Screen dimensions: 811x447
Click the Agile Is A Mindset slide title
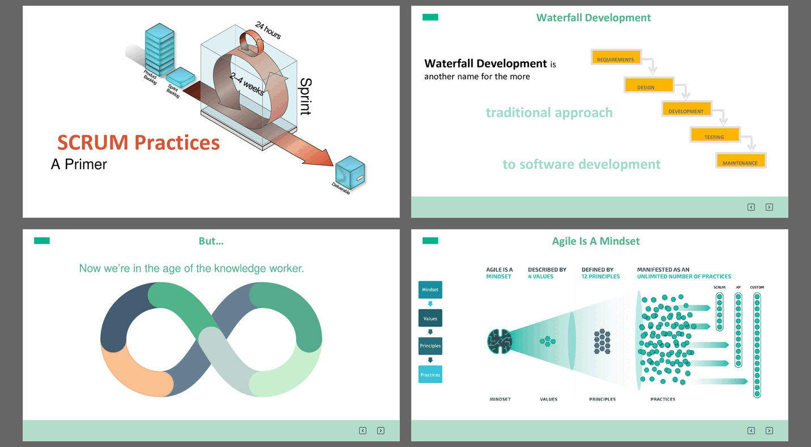coord(596,241)
